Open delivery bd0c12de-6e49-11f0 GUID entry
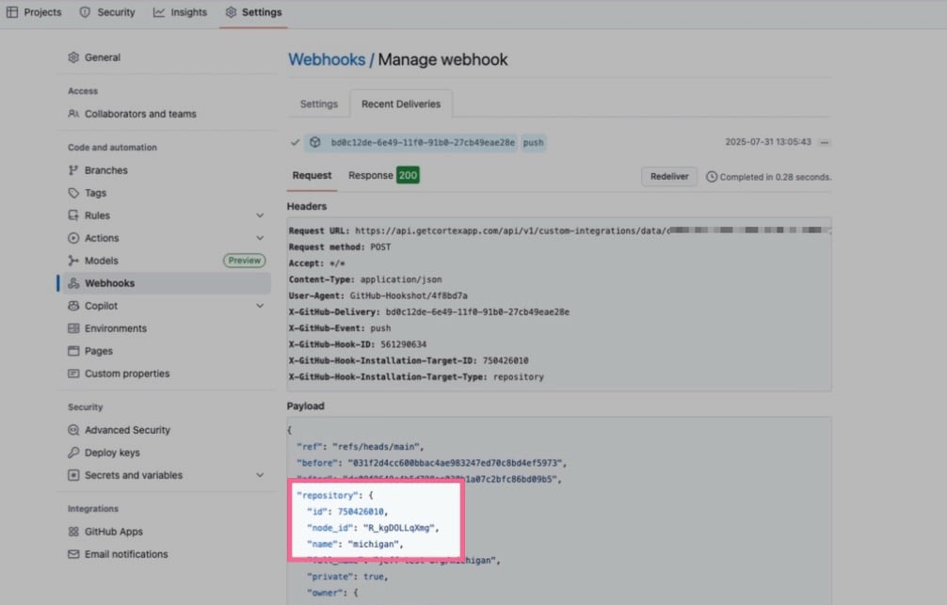The width and height of the screenshot is (947, 605). click(x=423, y=142)
